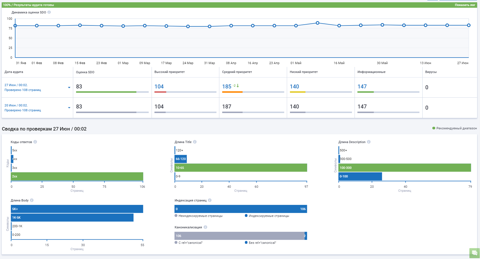Screen dimensions: 480x259
Task: Open the 27 Июн / 00:02 audit link
Action: point(16,85)
